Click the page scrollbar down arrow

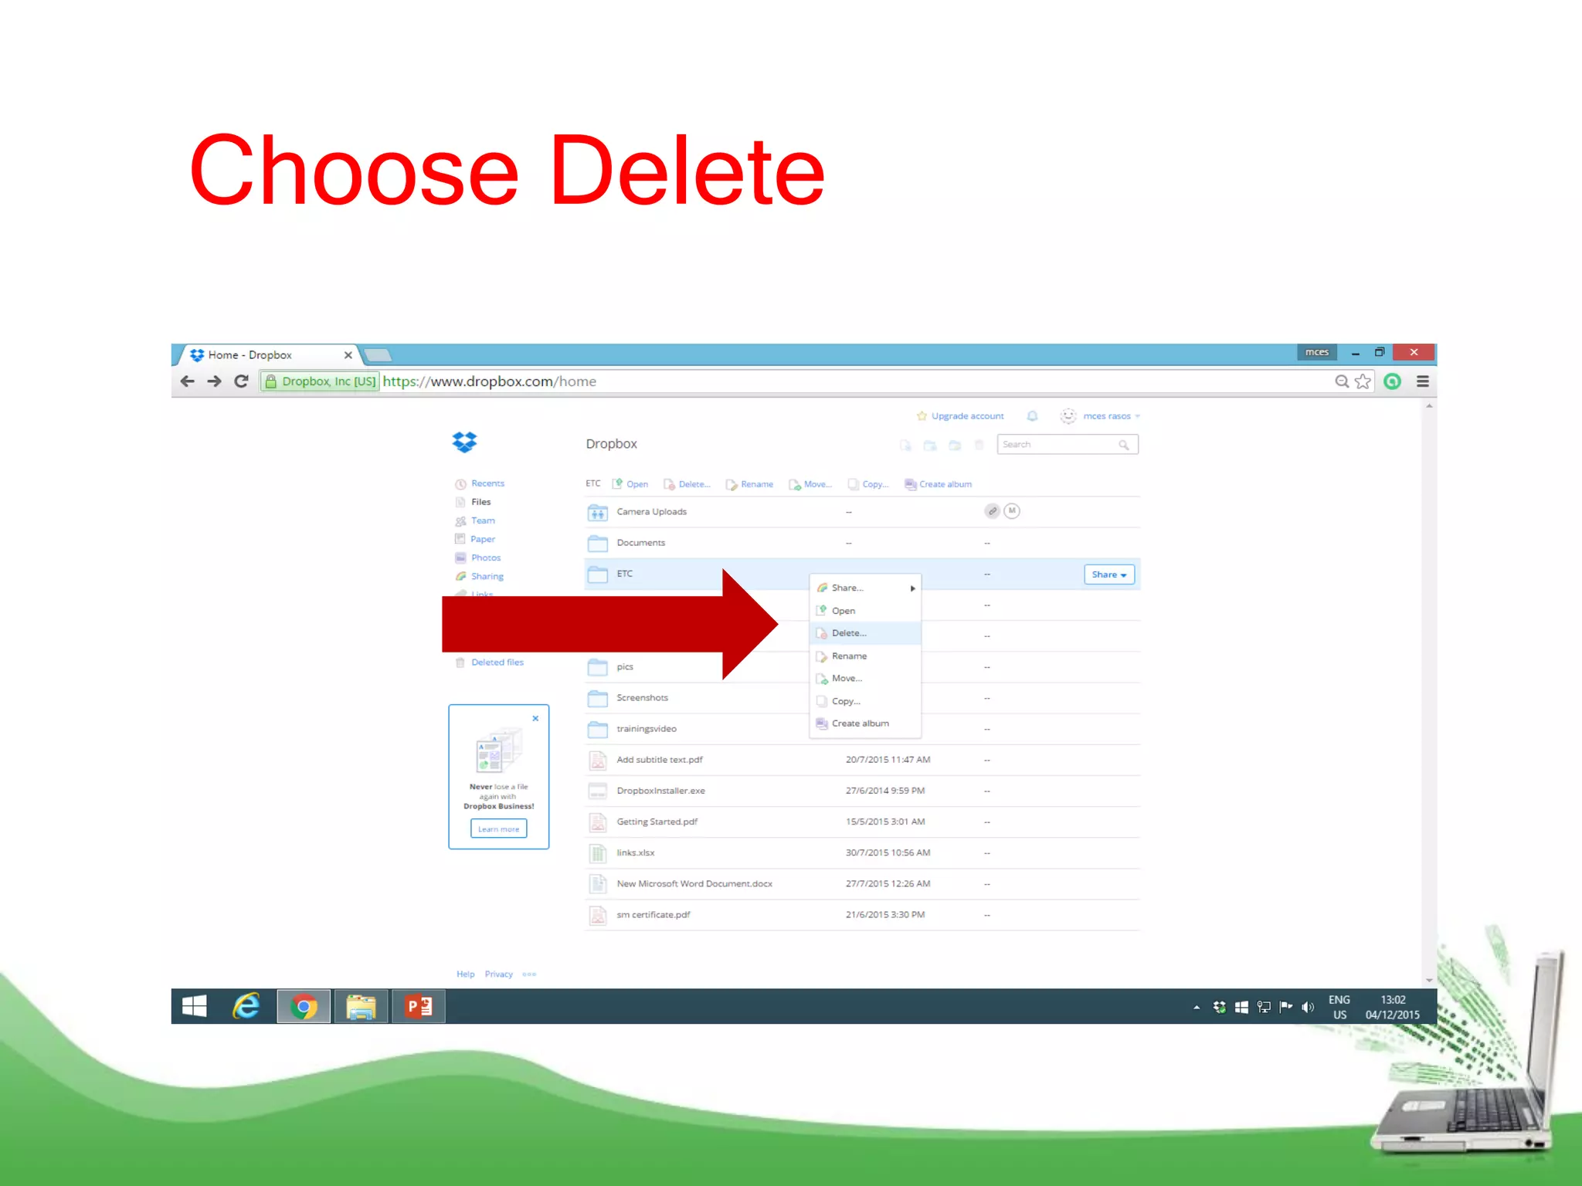1429,980
